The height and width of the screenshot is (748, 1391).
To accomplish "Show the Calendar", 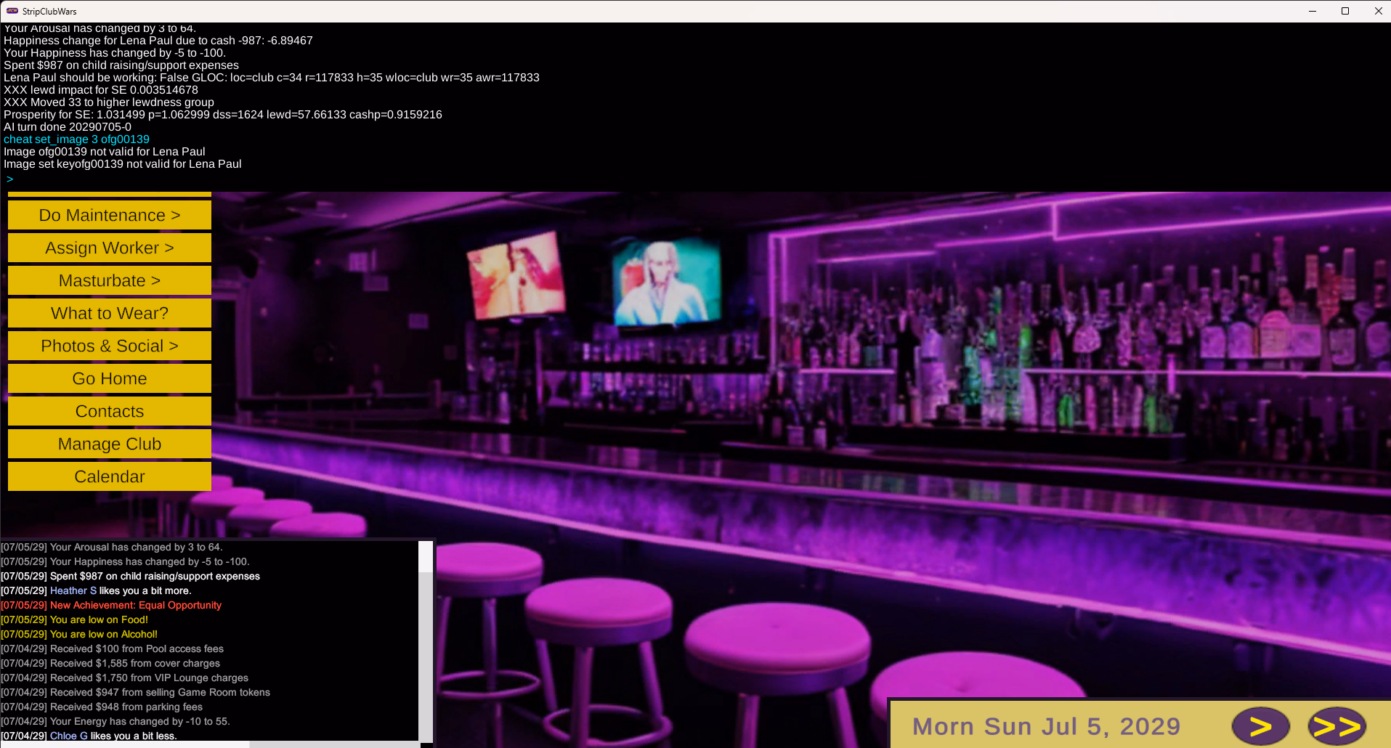I will pos(110,476).
